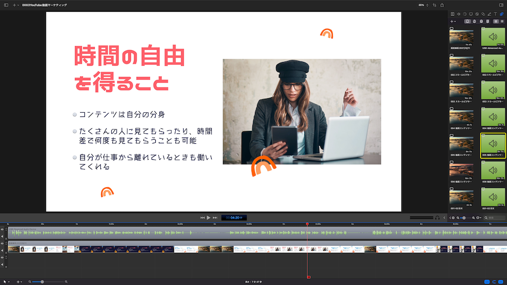The height and width of the screenshot is (285, 507).
Task: Mute the screen recording video track
Action: click(2, 250)
